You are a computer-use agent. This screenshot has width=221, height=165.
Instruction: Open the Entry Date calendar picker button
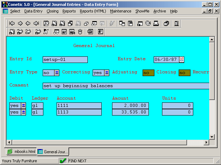[x=181, y=59]
